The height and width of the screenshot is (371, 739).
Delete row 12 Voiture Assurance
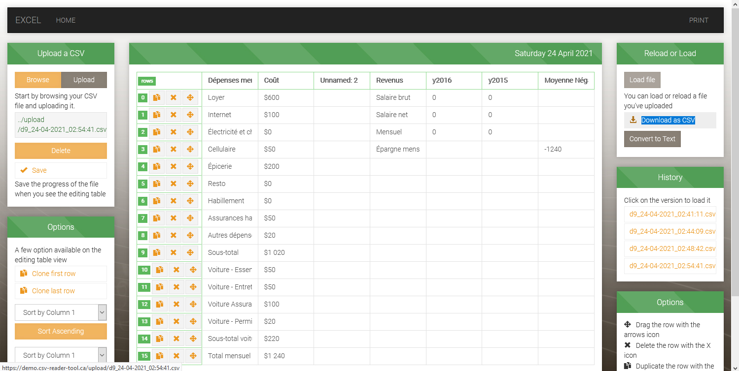tap(176, 304)
